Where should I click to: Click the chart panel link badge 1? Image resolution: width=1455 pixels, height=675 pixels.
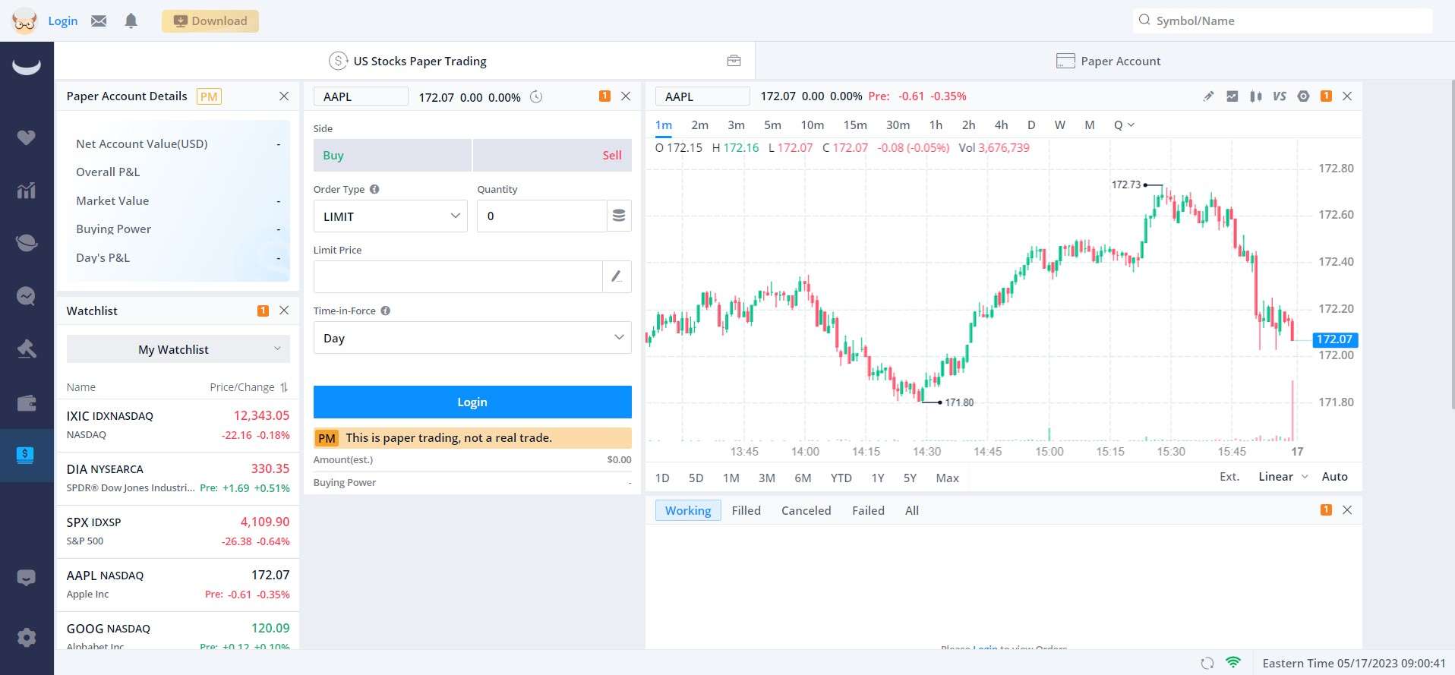[x=1326, y=96]
